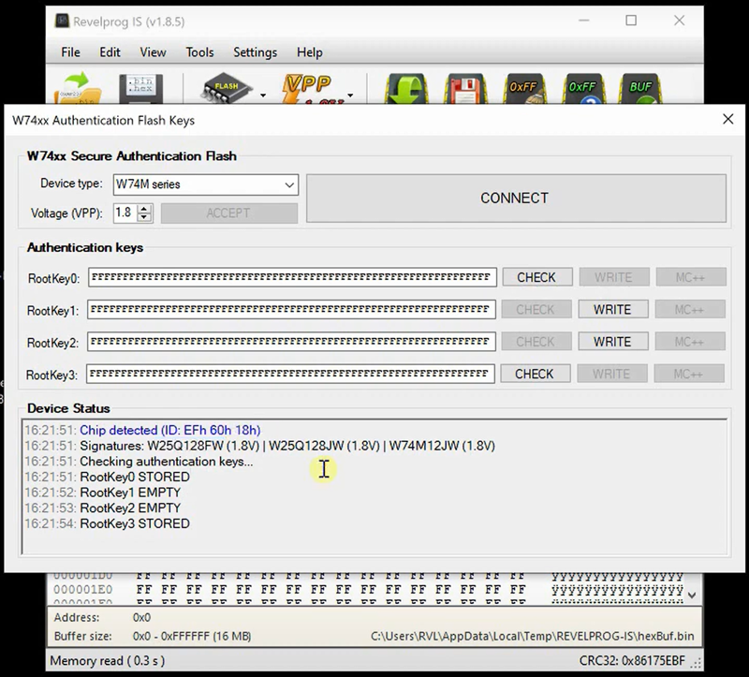Open the Device type W74M series dropdown
This screenshot has width=749, height=677.
[206, 184]
